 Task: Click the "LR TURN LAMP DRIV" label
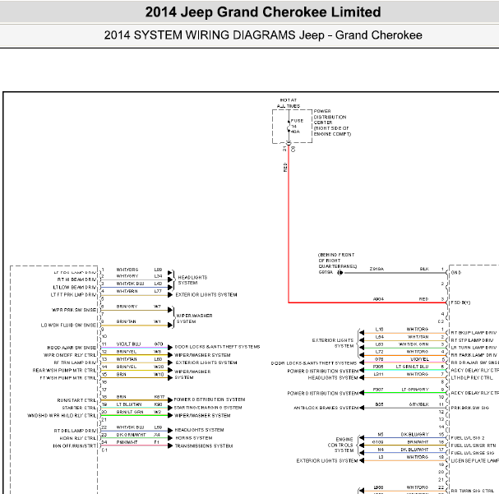pos(474,348)
